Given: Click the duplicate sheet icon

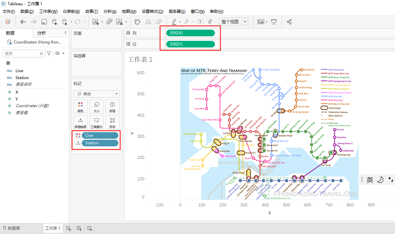Looking at the screenshot, I should click(x=109, y=22).
